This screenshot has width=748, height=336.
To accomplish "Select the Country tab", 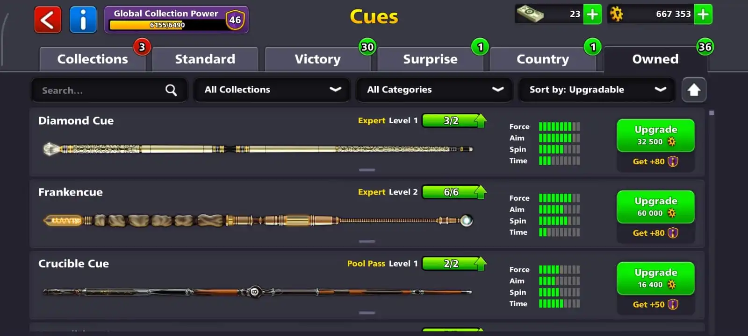I will pyautogui.click(x=543, y=59).
